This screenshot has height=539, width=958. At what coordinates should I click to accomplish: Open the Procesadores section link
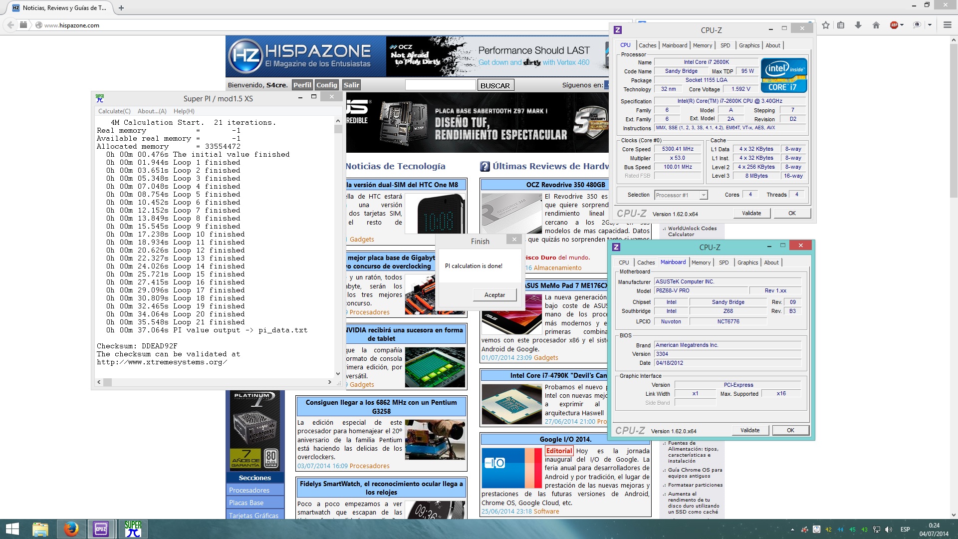coord(249,491)
